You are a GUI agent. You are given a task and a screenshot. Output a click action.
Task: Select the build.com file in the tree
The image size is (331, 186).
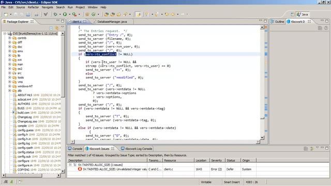coord(23,113)
